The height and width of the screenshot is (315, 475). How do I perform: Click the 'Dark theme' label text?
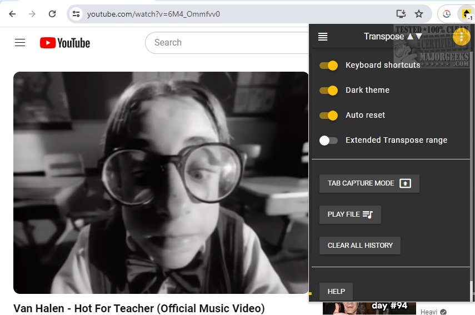coord(367,90)
